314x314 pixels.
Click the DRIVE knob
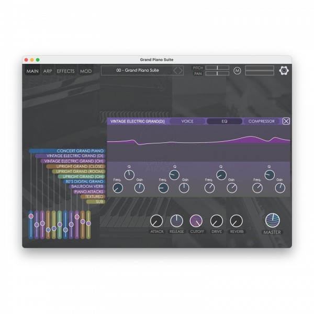point(217,221)
